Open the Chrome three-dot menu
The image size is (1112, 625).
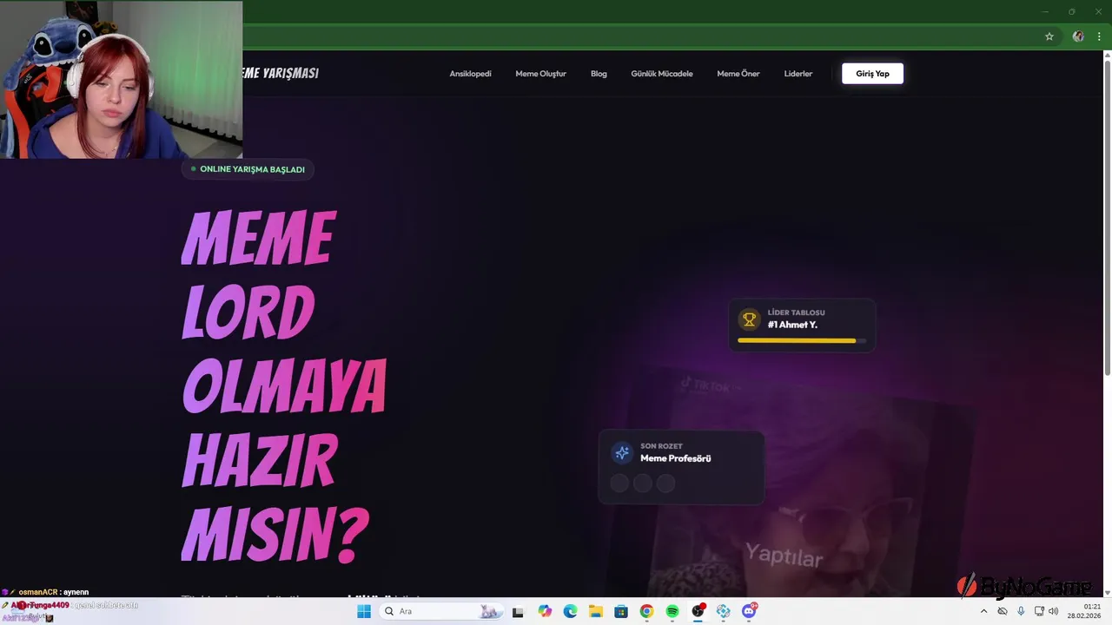click(x=1099, y=36)
